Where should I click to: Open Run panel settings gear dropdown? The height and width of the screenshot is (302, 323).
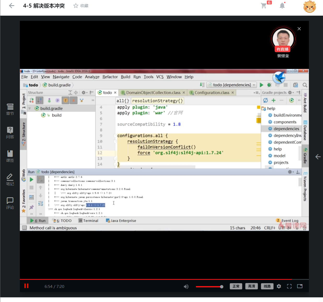click(x=291, y=172)
